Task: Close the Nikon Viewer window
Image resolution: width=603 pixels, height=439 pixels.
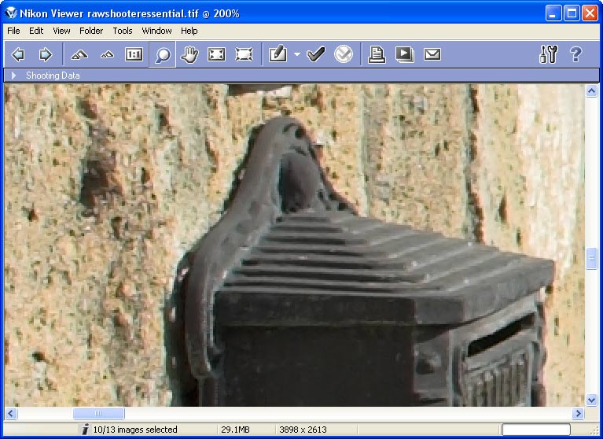Action: [x=590, y=13]
